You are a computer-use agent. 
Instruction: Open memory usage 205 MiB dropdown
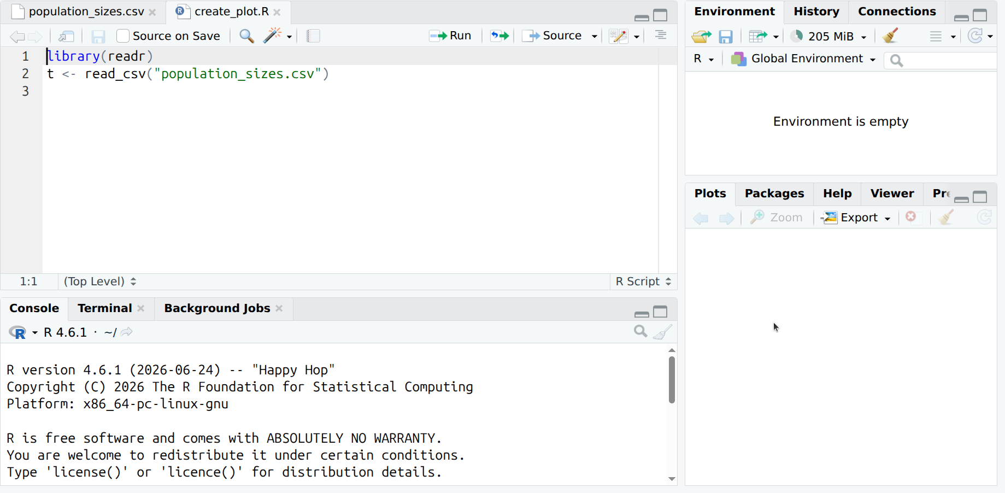coord(828,37)
